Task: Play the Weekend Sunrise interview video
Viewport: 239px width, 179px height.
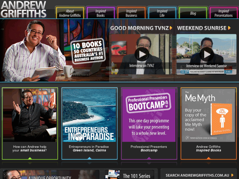Action: pyautogui.click(x=206, y=54)
